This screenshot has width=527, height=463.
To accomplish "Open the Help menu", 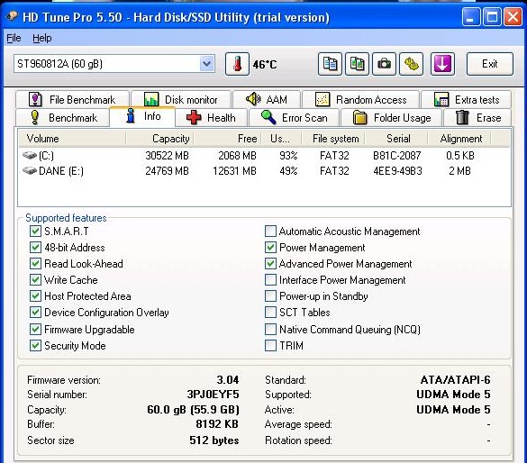I will [x=42, y=38].
